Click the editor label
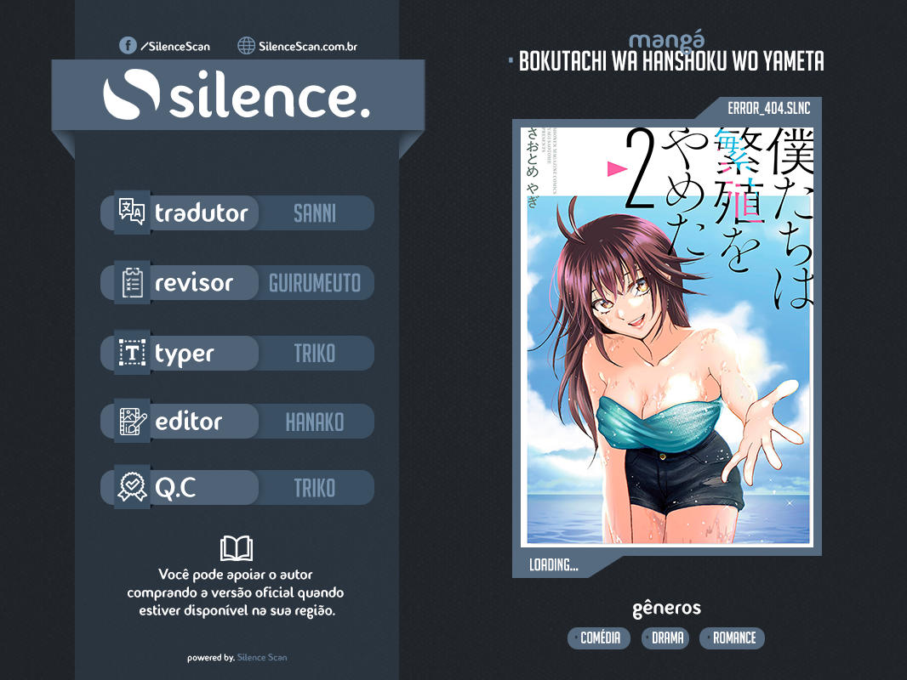Viewport: 907px width, 680px height. [189, 421]
